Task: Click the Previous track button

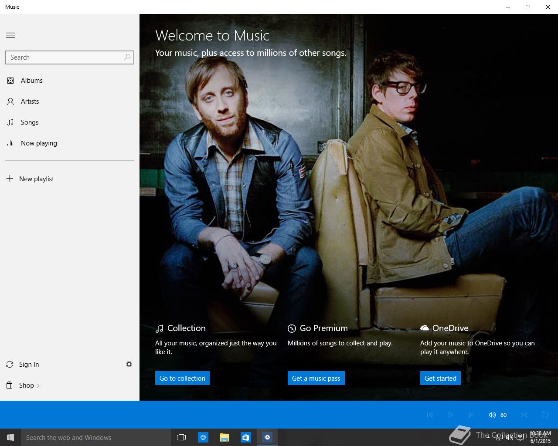Action: tap(430, 415)
